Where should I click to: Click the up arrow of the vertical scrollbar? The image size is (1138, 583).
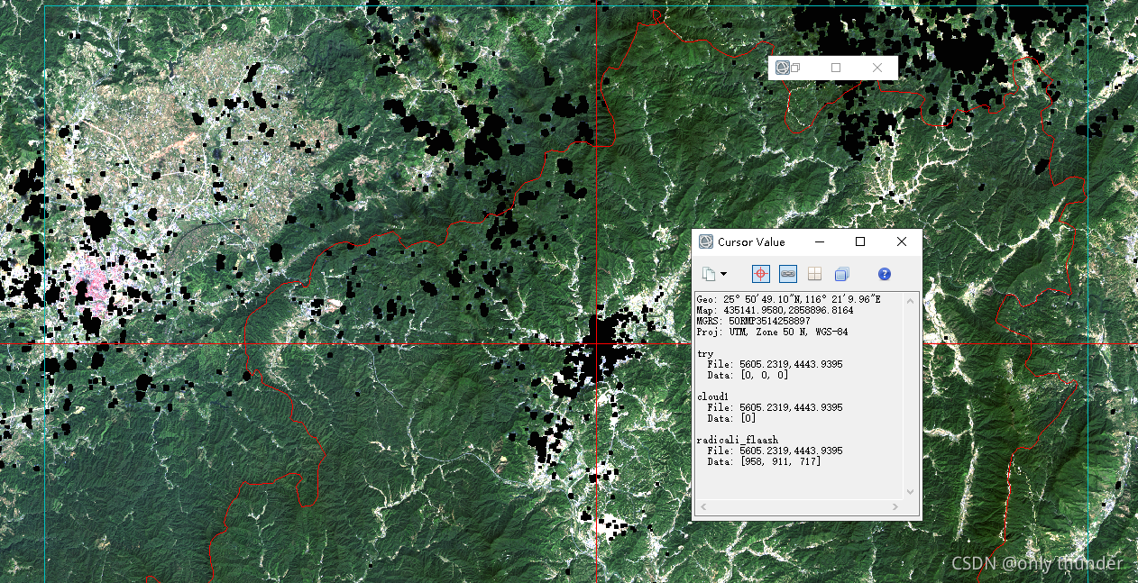click(x=910, y=299)
